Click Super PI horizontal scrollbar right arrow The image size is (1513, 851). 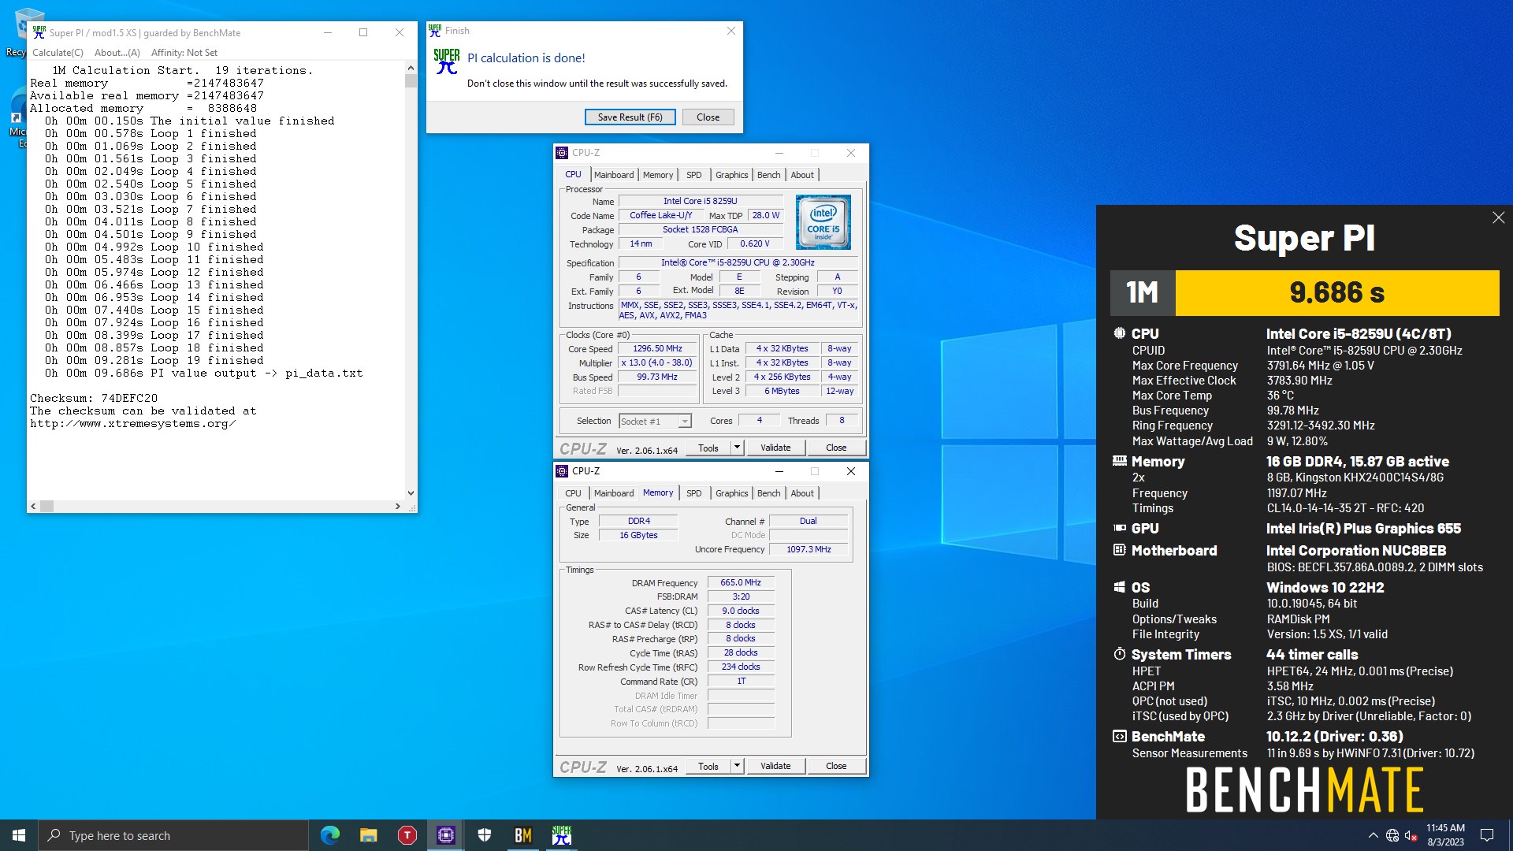tap(398, 506)
